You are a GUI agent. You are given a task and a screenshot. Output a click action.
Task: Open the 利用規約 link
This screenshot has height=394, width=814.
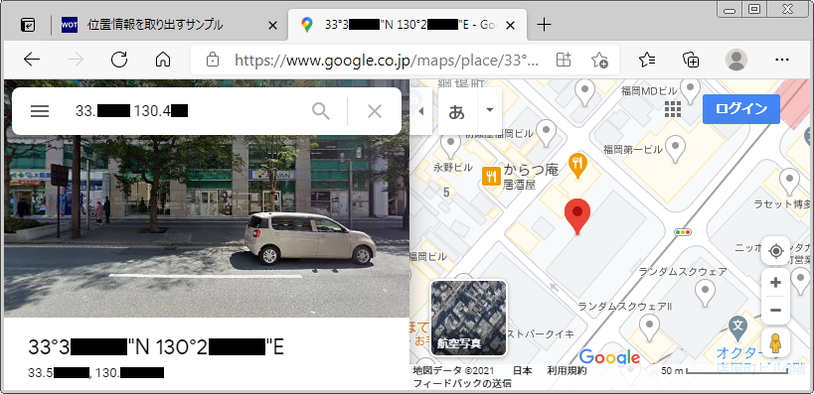click(x=567, y=370)
